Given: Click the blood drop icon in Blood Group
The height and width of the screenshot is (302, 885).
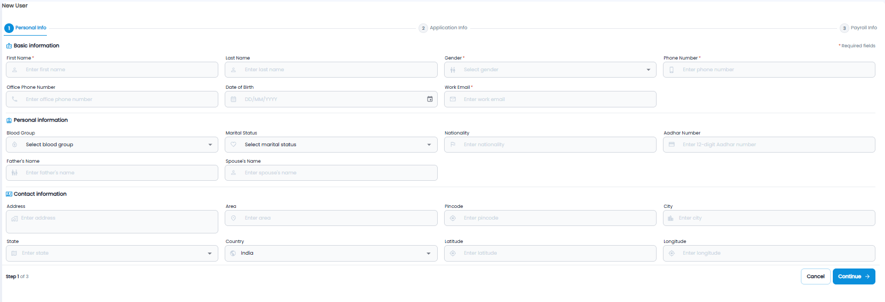Looking at the screenshot, I should click(x=15, y=145).
